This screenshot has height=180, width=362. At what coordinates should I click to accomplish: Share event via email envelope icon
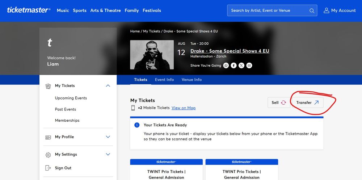click(249, 66)
